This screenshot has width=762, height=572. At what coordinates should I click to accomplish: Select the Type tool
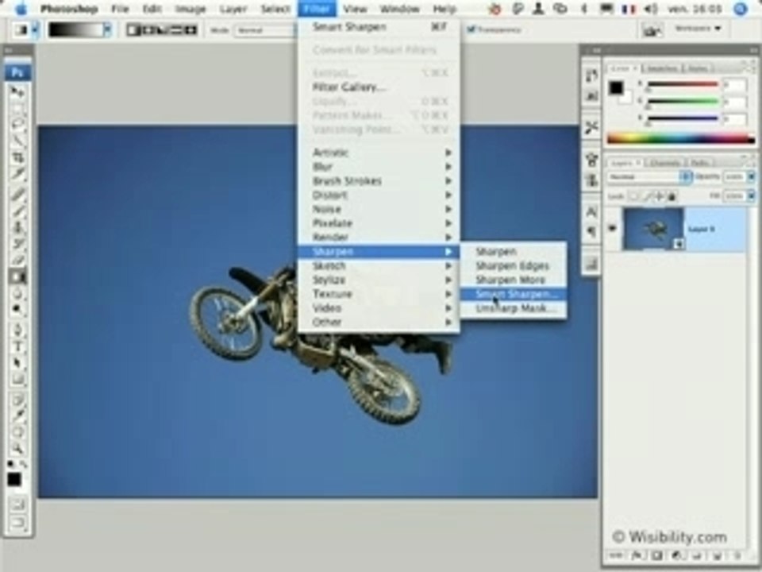[x=17, y=347]
